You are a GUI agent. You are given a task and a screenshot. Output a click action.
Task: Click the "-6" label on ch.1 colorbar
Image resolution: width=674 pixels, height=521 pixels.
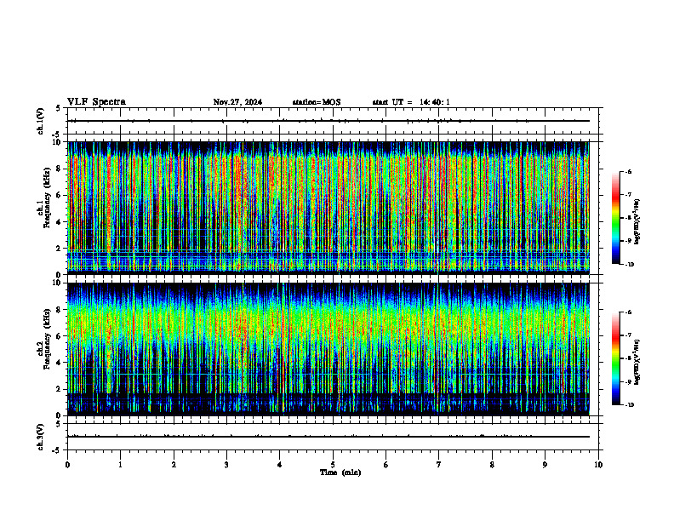pos(628,172)
